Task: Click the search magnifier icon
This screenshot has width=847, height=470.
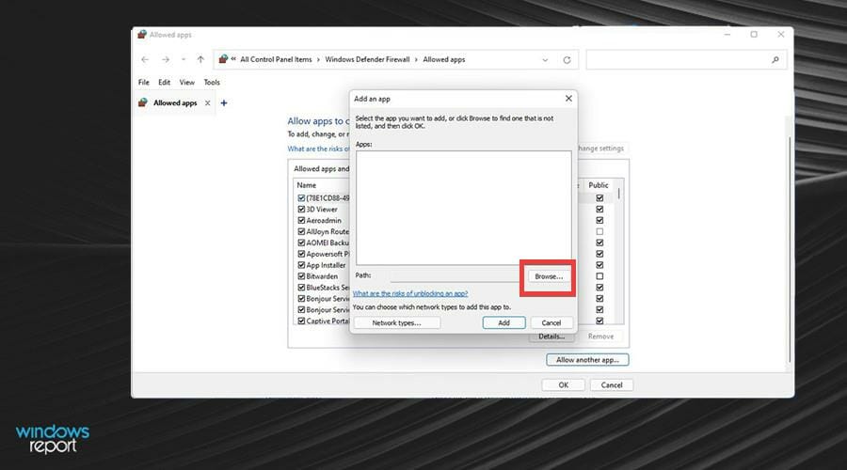Action: coord(775,60)
